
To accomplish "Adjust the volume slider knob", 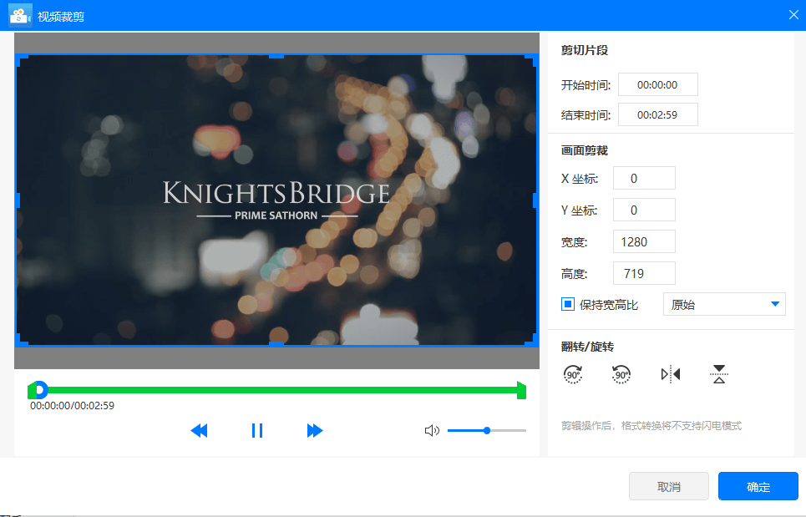I will [x=487, y=431].
